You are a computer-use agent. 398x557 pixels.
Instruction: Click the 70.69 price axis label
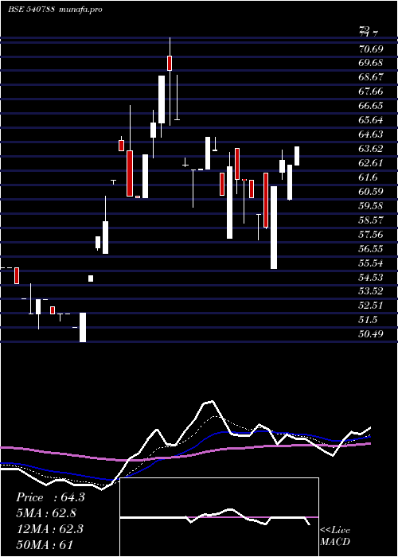click(371, 49)
